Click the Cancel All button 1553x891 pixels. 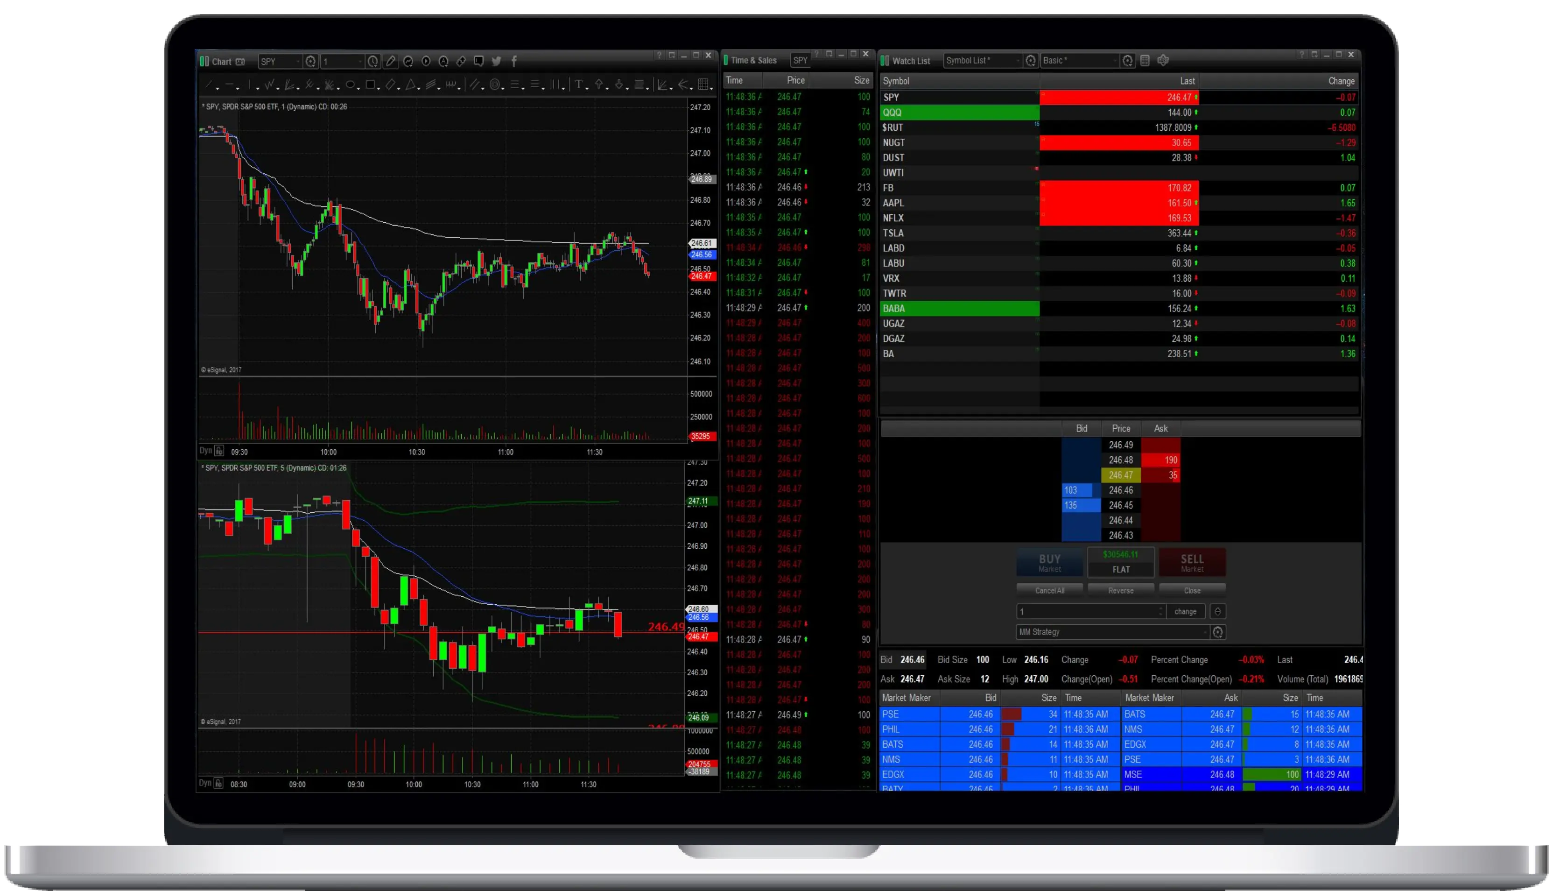(1050, 591)
